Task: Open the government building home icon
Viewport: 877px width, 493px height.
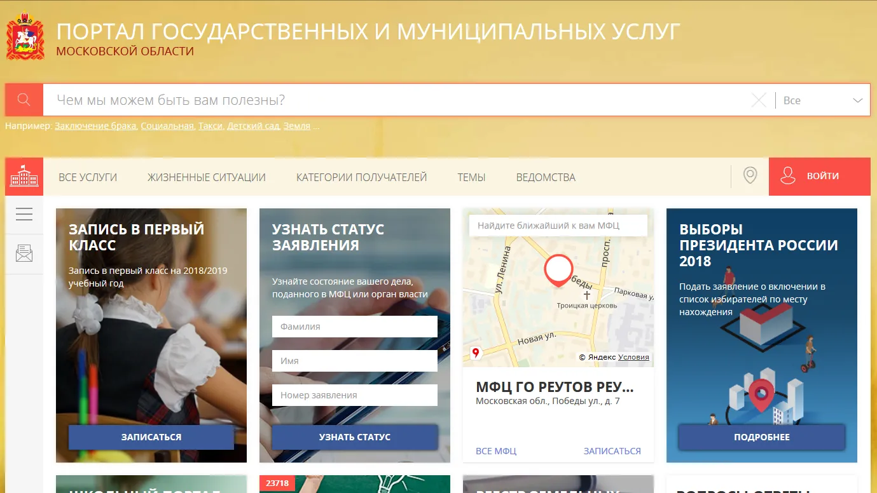Action: point(24,177)
